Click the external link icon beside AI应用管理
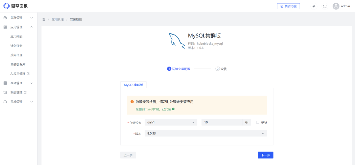355x165 pixels. coord(28,74)
